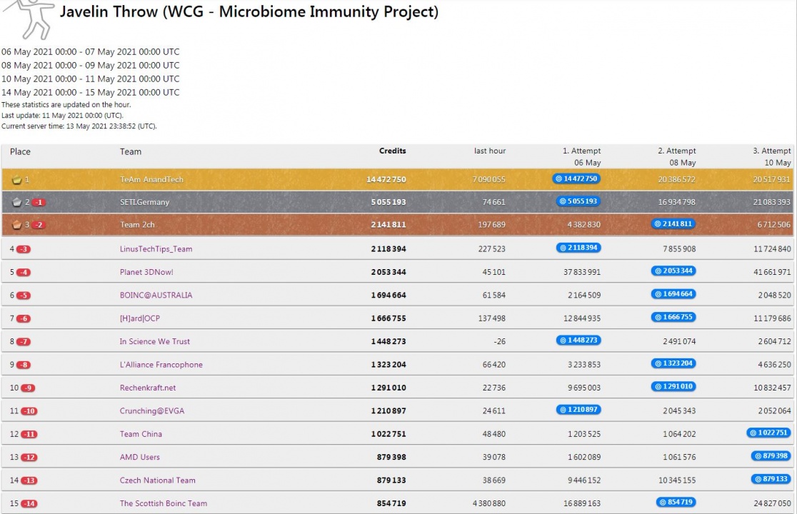Click the blue 854719 best attempt badge
Viewport: 797px width, 514px height.
pos(676,503)
